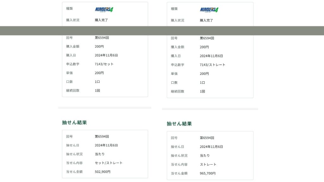Click right panel 抽せん日 date value

211,147
